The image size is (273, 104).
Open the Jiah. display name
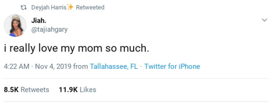coord(39,21)
